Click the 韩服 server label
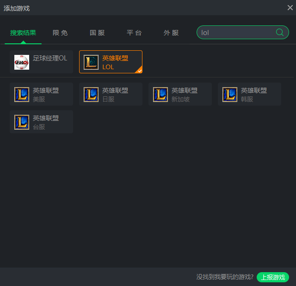The width and height of the screenshot is (296, 286). point(247,99)
